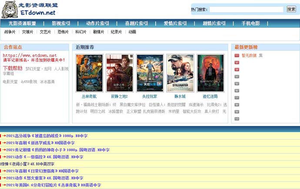
Task: Open 影视索引 navigation item
Action: click(61, 23)
